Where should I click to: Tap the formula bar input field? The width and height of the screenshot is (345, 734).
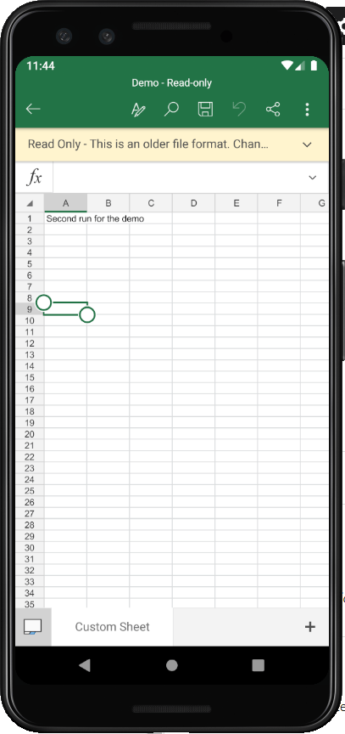[x=180, y=178]
